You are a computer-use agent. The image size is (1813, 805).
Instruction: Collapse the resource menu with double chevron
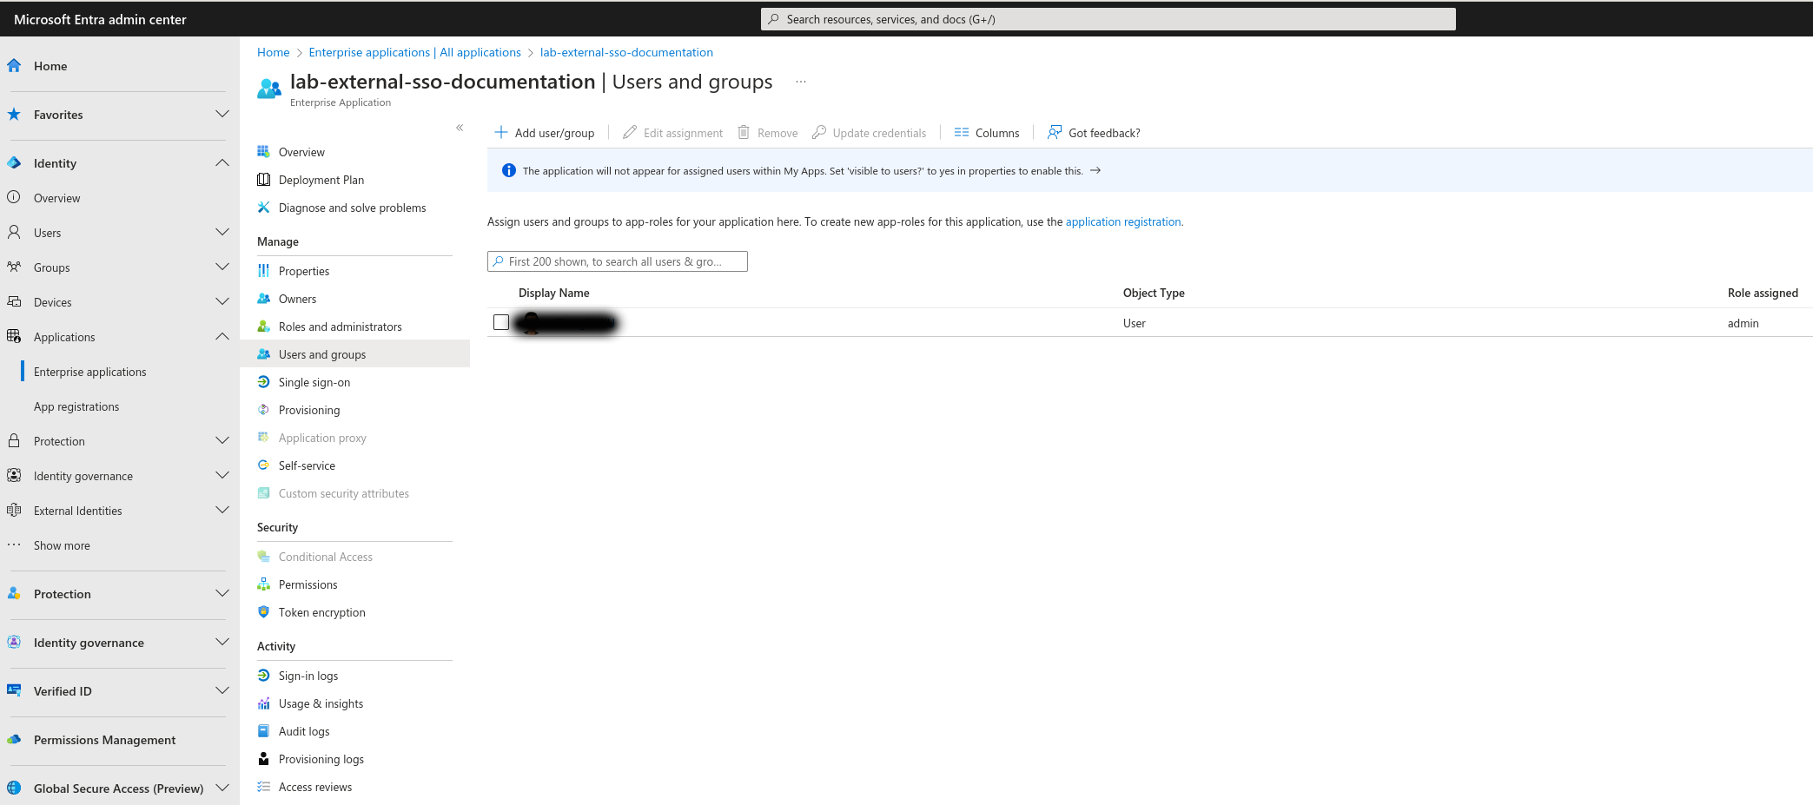(460, 128)
